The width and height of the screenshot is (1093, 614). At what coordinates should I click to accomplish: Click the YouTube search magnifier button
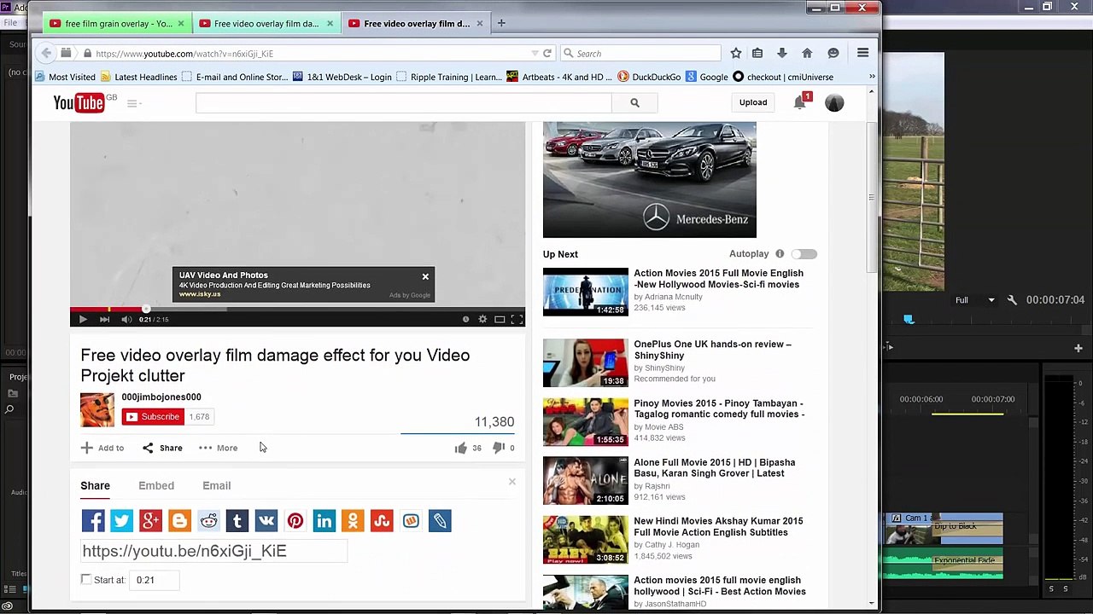[x=634, y=102]
